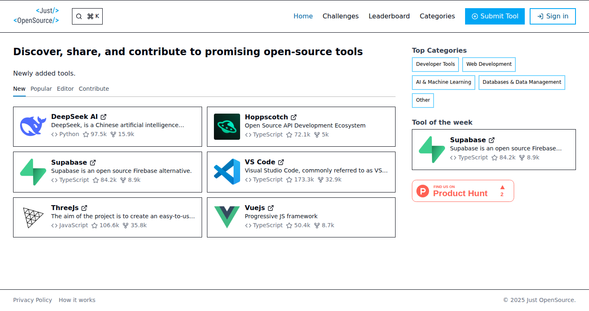The width and height of the screenshot is (589, 311).
Task: Click the Just OpenSource logo
Action: point(36,16)
